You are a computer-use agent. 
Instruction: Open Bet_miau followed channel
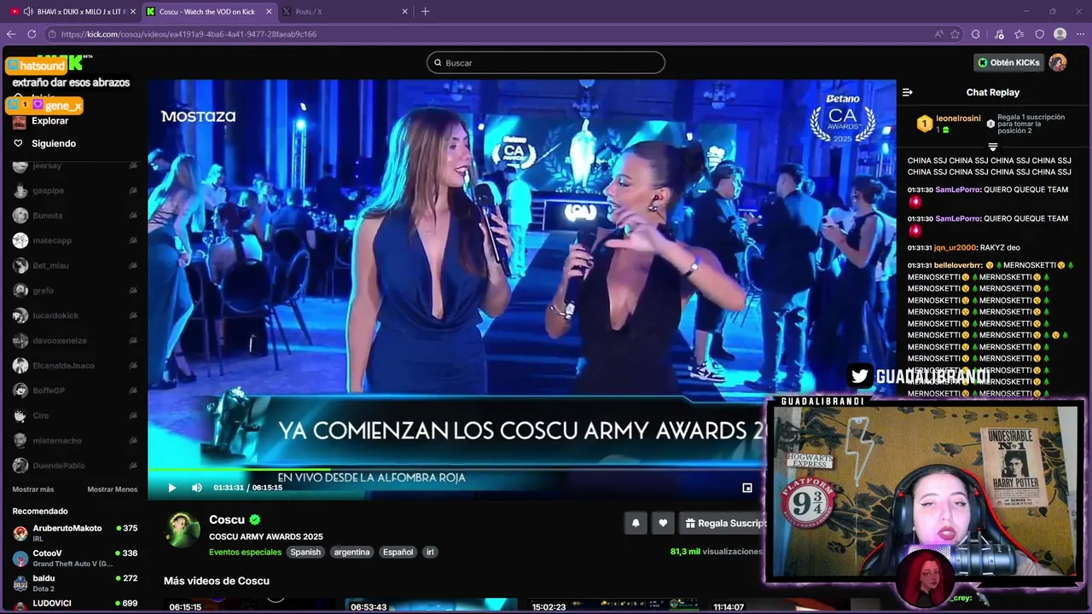(x=75, y=265)
